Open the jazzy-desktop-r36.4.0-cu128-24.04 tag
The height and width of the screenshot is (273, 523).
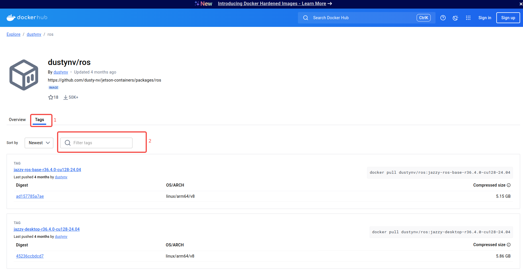pos(47,229)
